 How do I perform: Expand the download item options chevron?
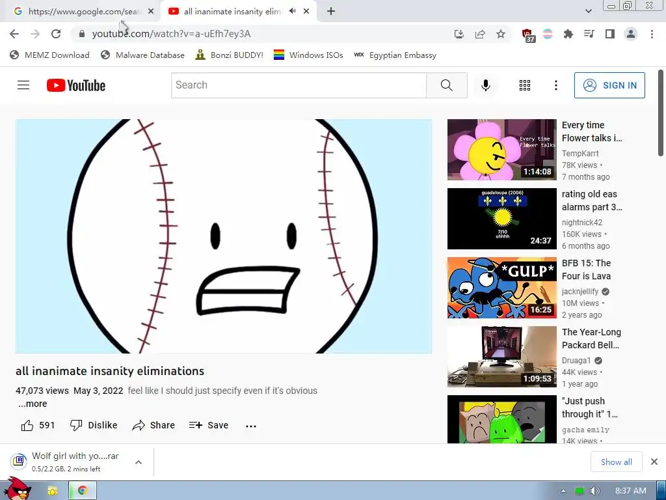[139, 462]
